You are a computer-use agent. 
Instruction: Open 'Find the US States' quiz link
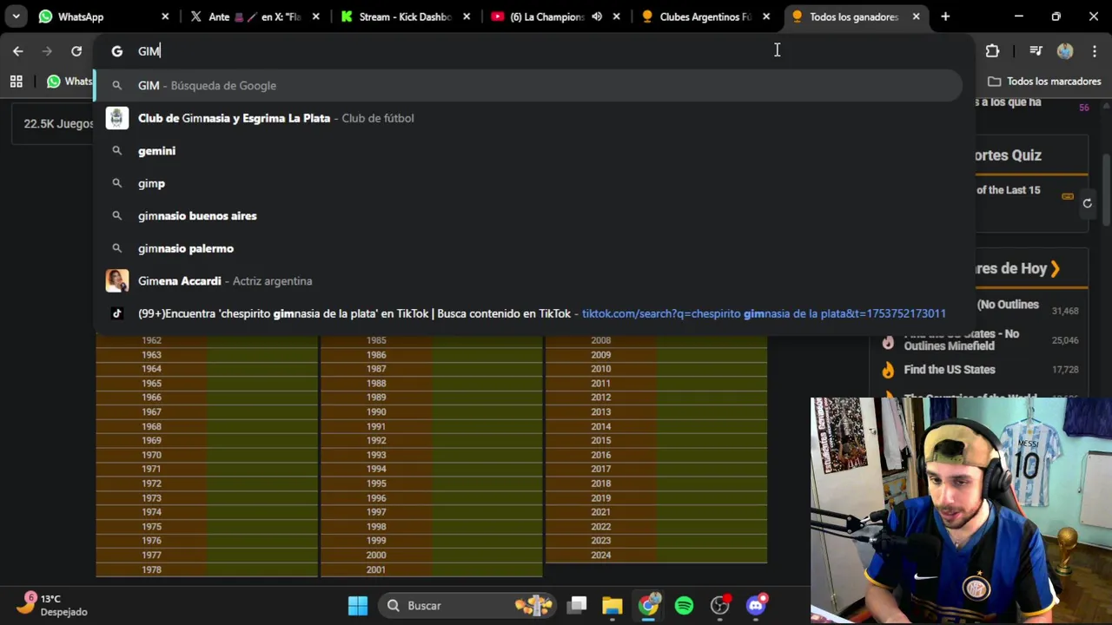[950, 370]
